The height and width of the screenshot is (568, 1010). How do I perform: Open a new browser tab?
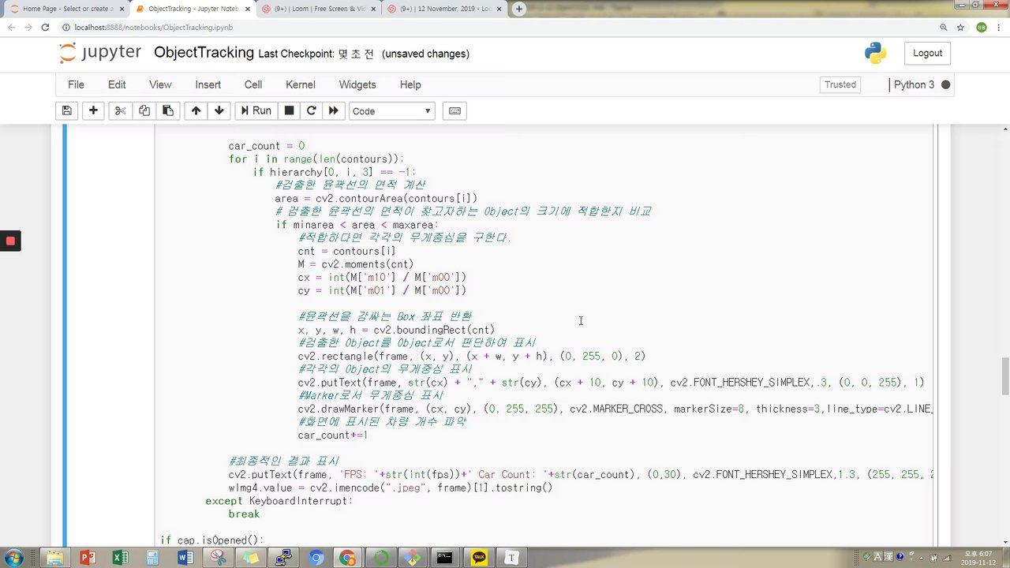pyautogui.click(x=519, y=9)
